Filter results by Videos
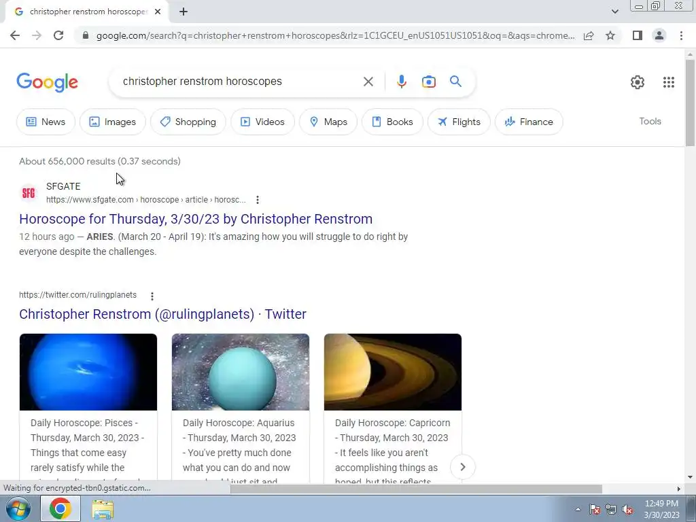This screenshot has height=522, width=696. [262, 122]
